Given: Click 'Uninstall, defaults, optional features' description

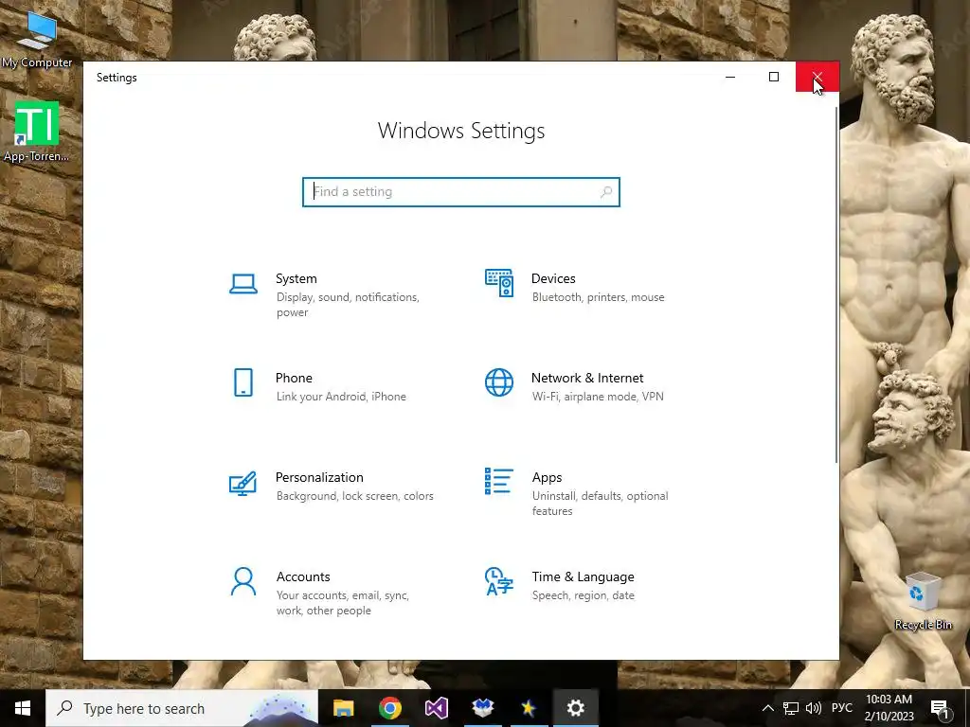Looking at the screenshot, I should tap(600, 504).
